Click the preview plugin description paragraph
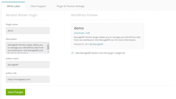This screenshot has width=176, height=99. coord(107,39)
